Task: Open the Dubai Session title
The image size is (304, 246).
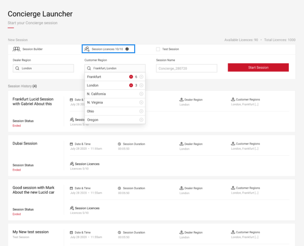Action: coord(25,144)
